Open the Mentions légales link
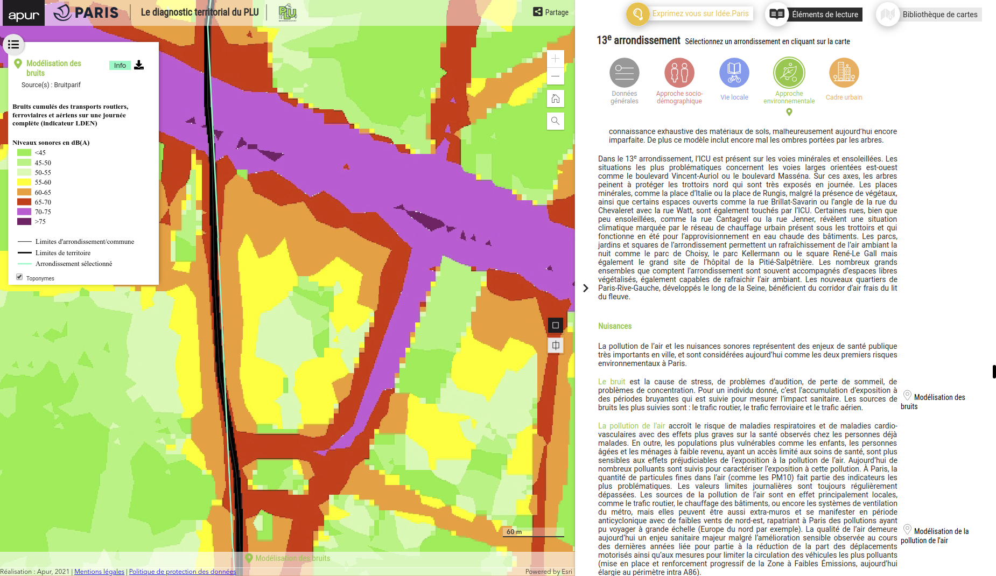Image resolution: width=996 pixels, height=576 pixels. 99,572
